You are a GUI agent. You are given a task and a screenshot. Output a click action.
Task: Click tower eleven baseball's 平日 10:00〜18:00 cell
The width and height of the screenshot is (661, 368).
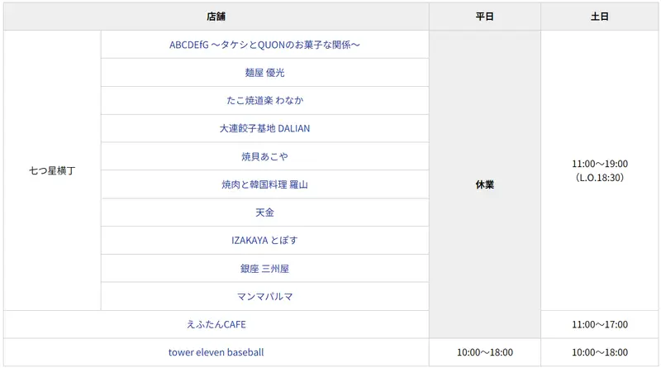(485, 352)
